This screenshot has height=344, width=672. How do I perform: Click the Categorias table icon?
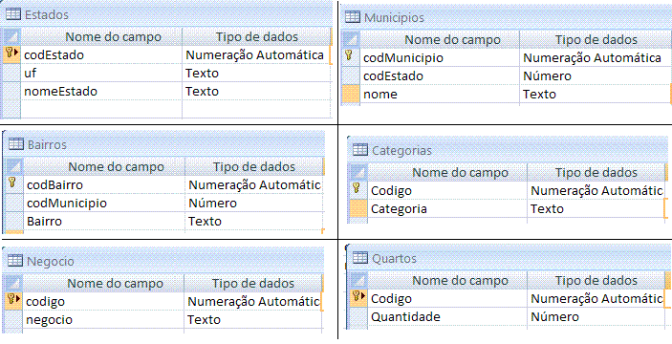[x=360, y=149]
